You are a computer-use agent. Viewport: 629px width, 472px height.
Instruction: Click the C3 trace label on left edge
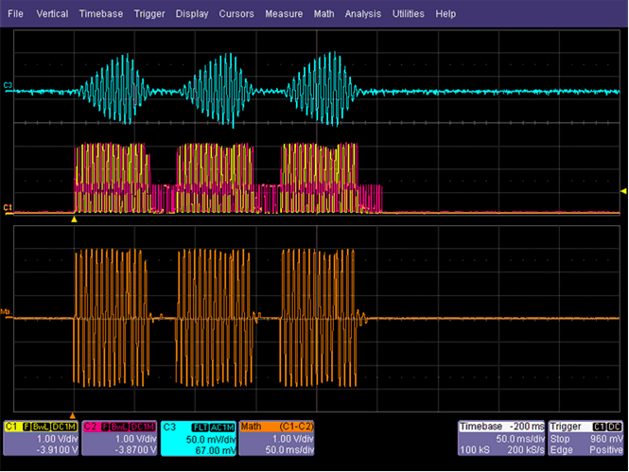(8, 86)
